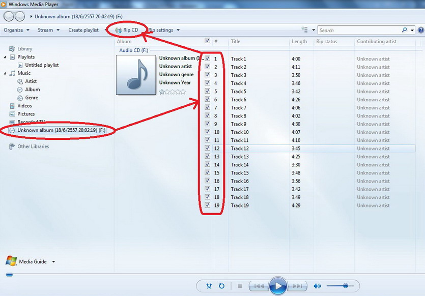The image size is (425, 296).
Task: Click the Other Libraries icon
Action: pos(12,146)
